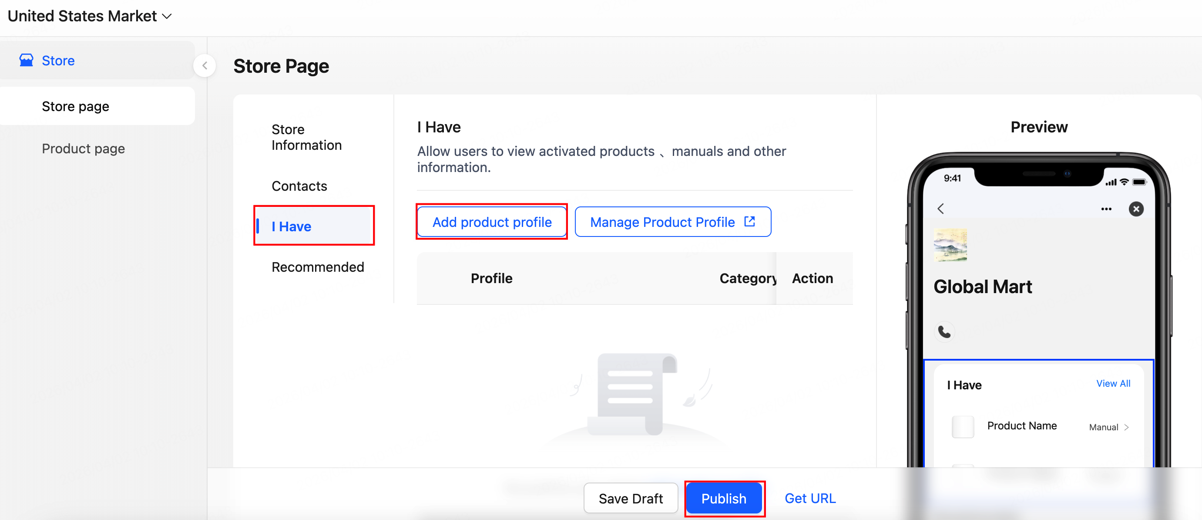Screen dimensions: 1202x520
Task: Click the Get URL link
Action: tap(809, 498)
